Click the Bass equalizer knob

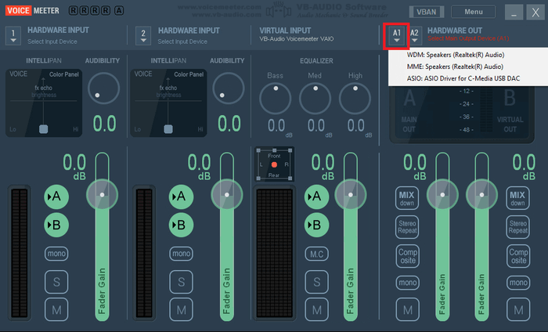click(276, 97)
